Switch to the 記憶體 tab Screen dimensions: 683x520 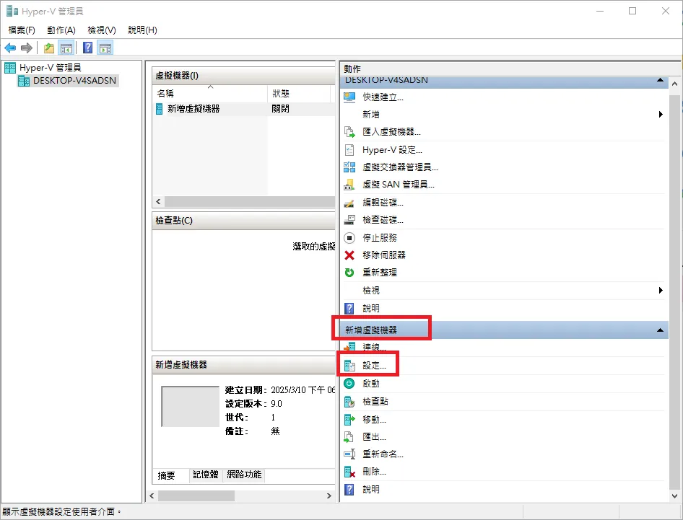pyautogui.click(x=206, y=475)
